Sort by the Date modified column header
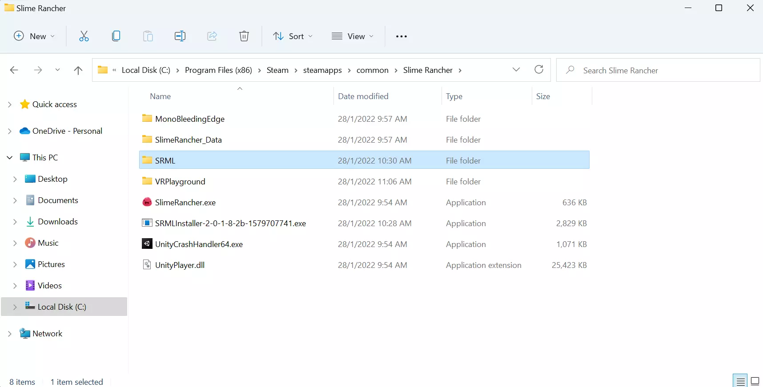This screenshot has height=387, width=763. [x=363, y=96]
